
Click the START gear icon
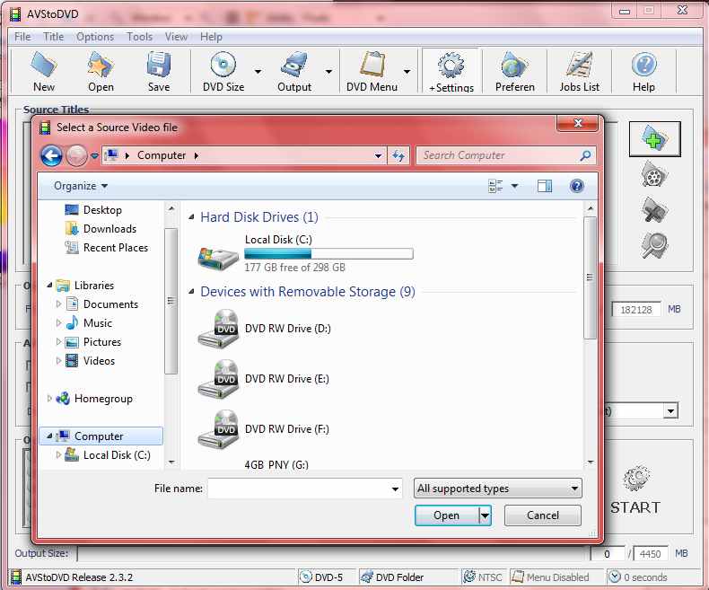636,479
